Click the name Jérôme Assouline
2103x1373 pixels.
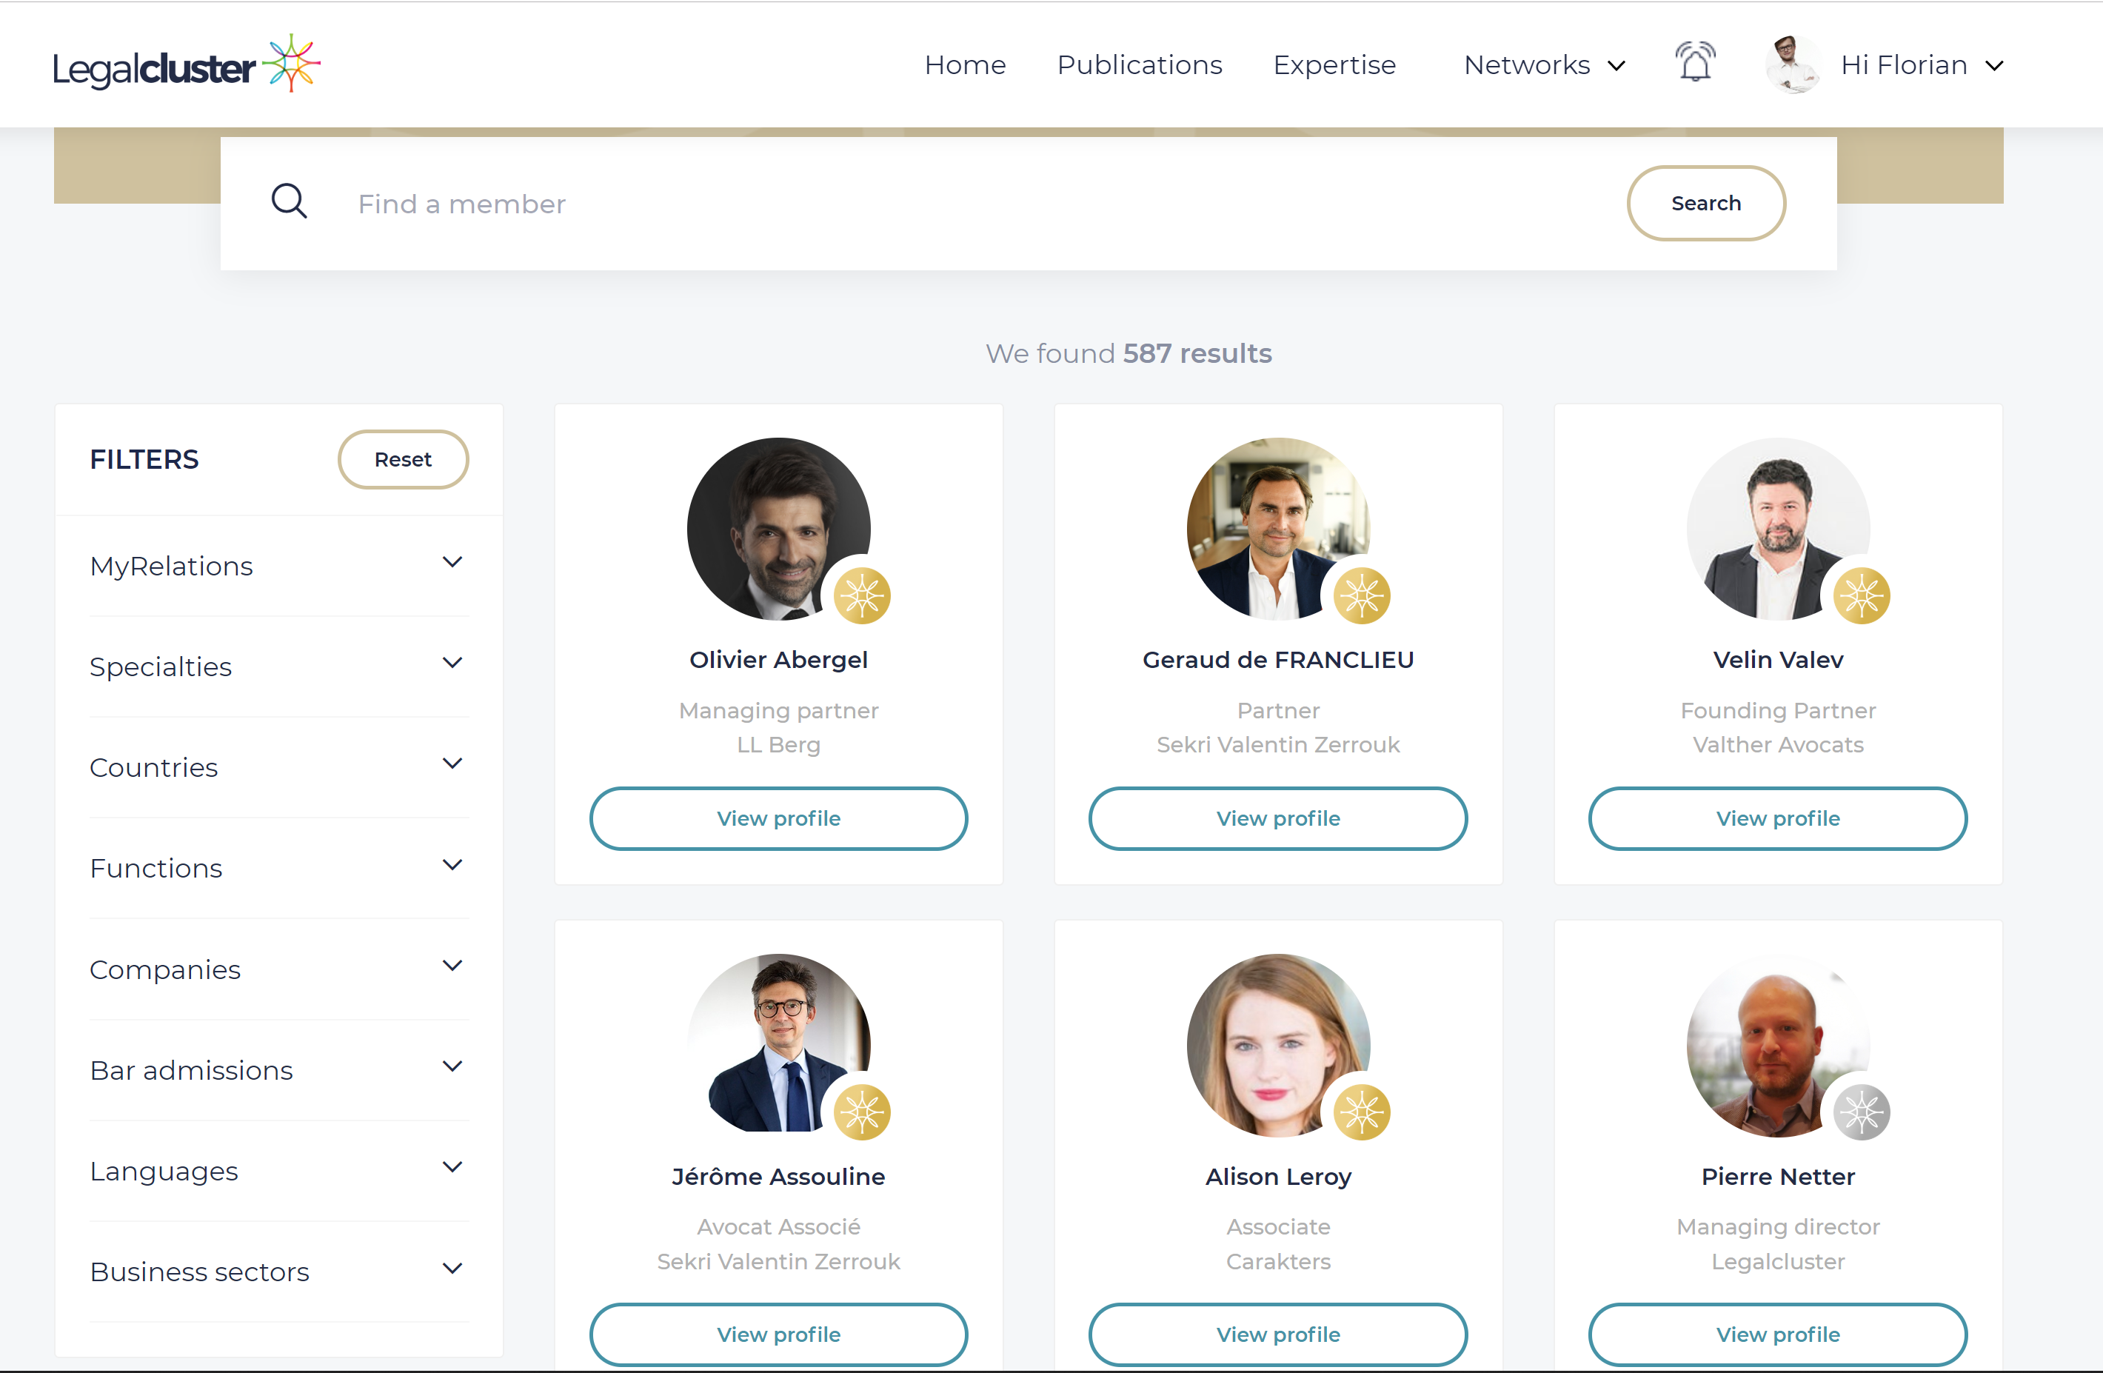778,1176
